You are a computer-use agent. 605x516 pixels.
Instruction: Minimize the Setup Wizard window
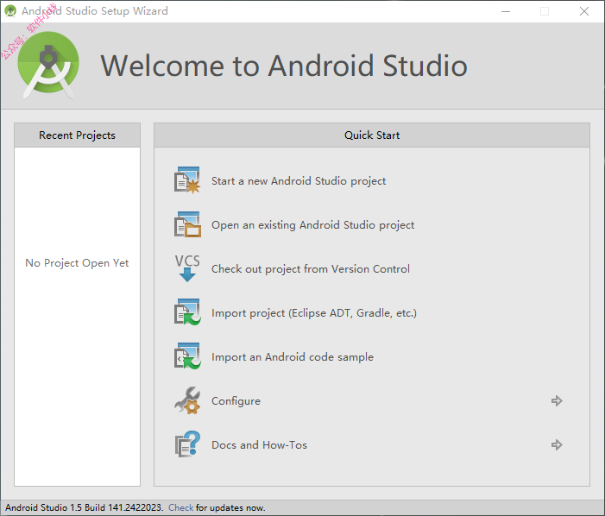tap(506, 11)
